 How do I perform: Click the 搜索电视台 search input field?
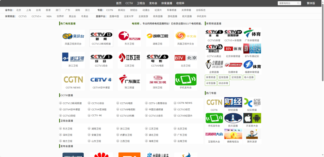[x=287, y=3]
